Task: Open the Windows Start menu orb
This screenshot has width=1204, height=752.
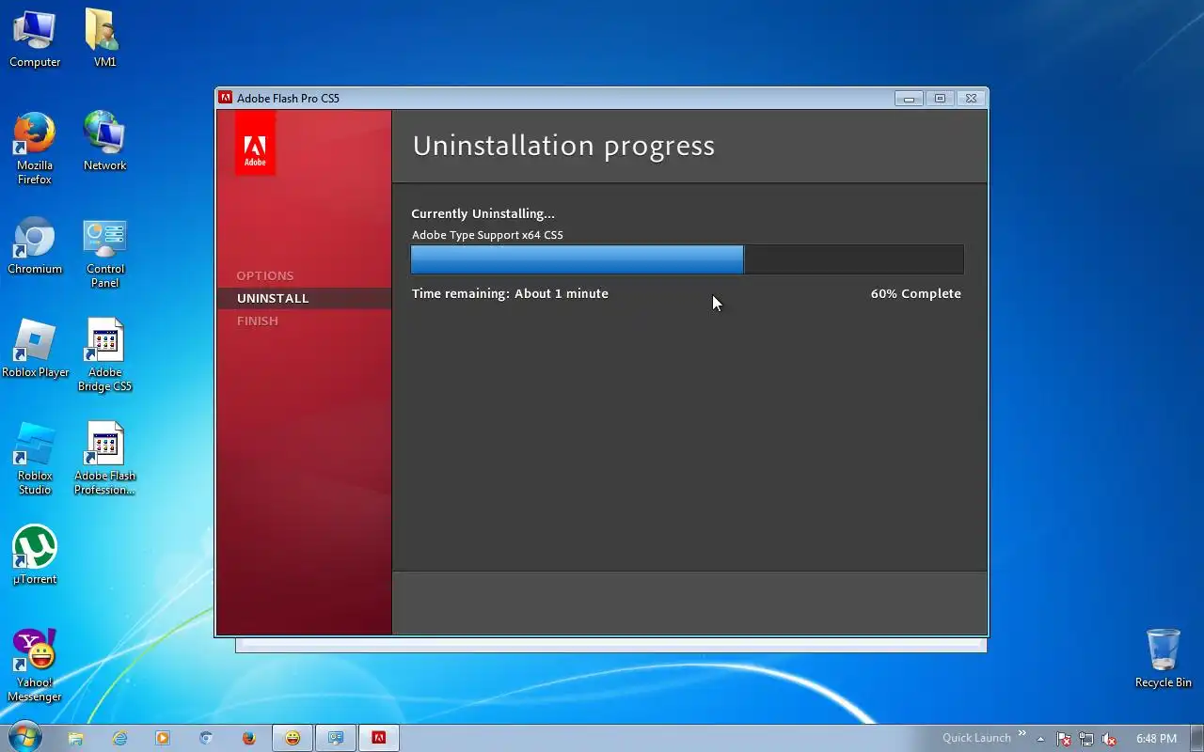Action: [x=24, y=738]
